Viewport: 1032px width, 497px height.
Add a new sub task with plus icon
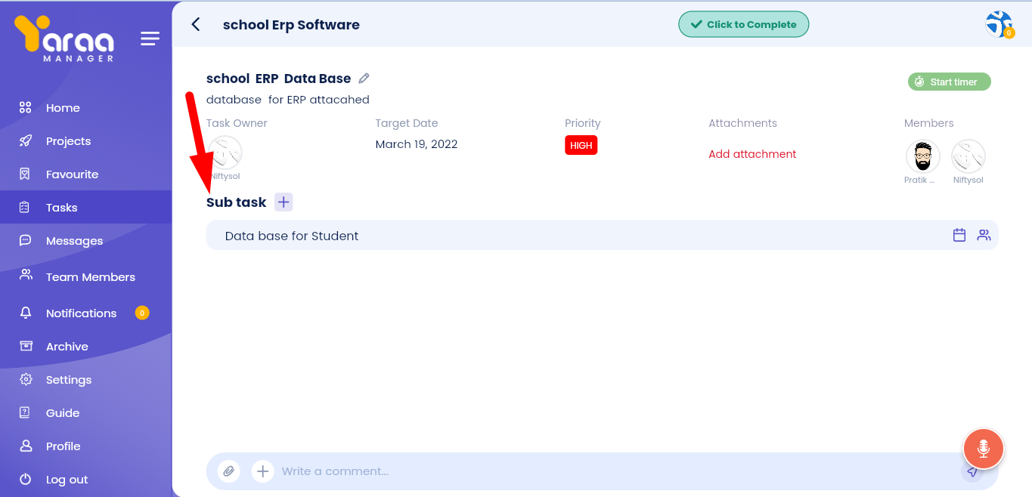[x=284, y=202]
